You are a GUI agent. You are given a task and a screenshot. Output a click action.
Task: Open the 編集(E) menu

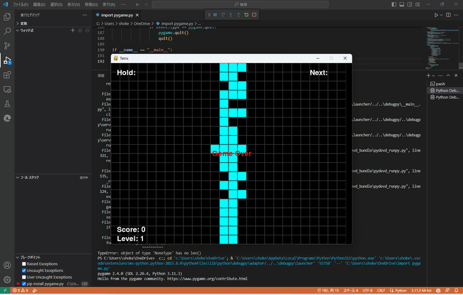coord(39,5)
